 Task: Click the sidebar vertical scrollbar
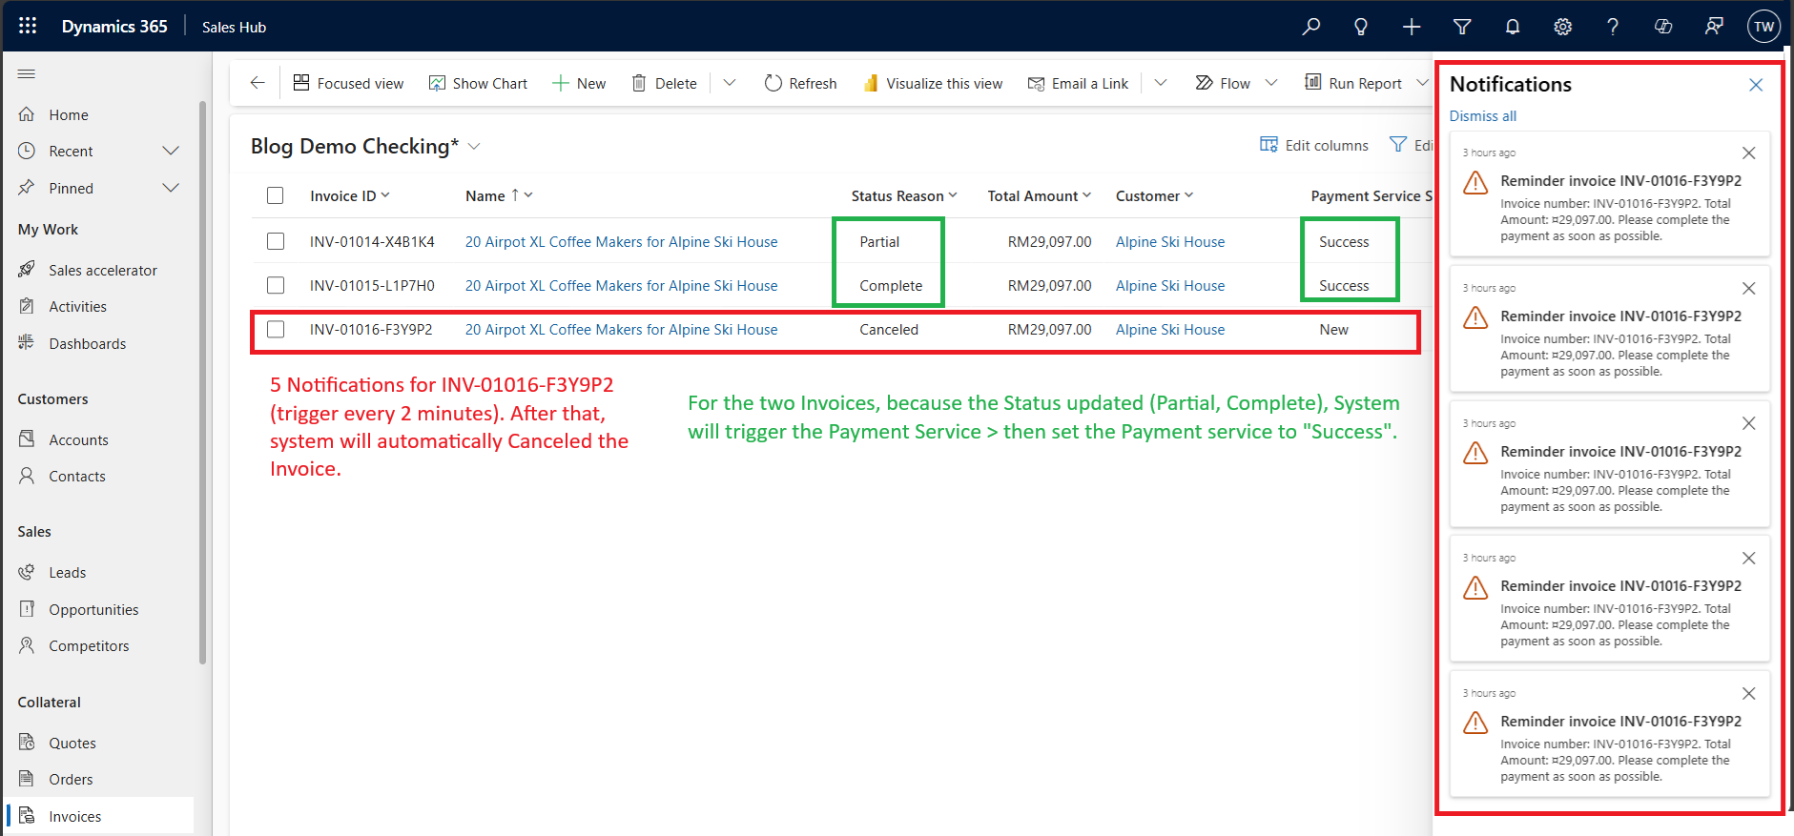[x=202, y=381]
